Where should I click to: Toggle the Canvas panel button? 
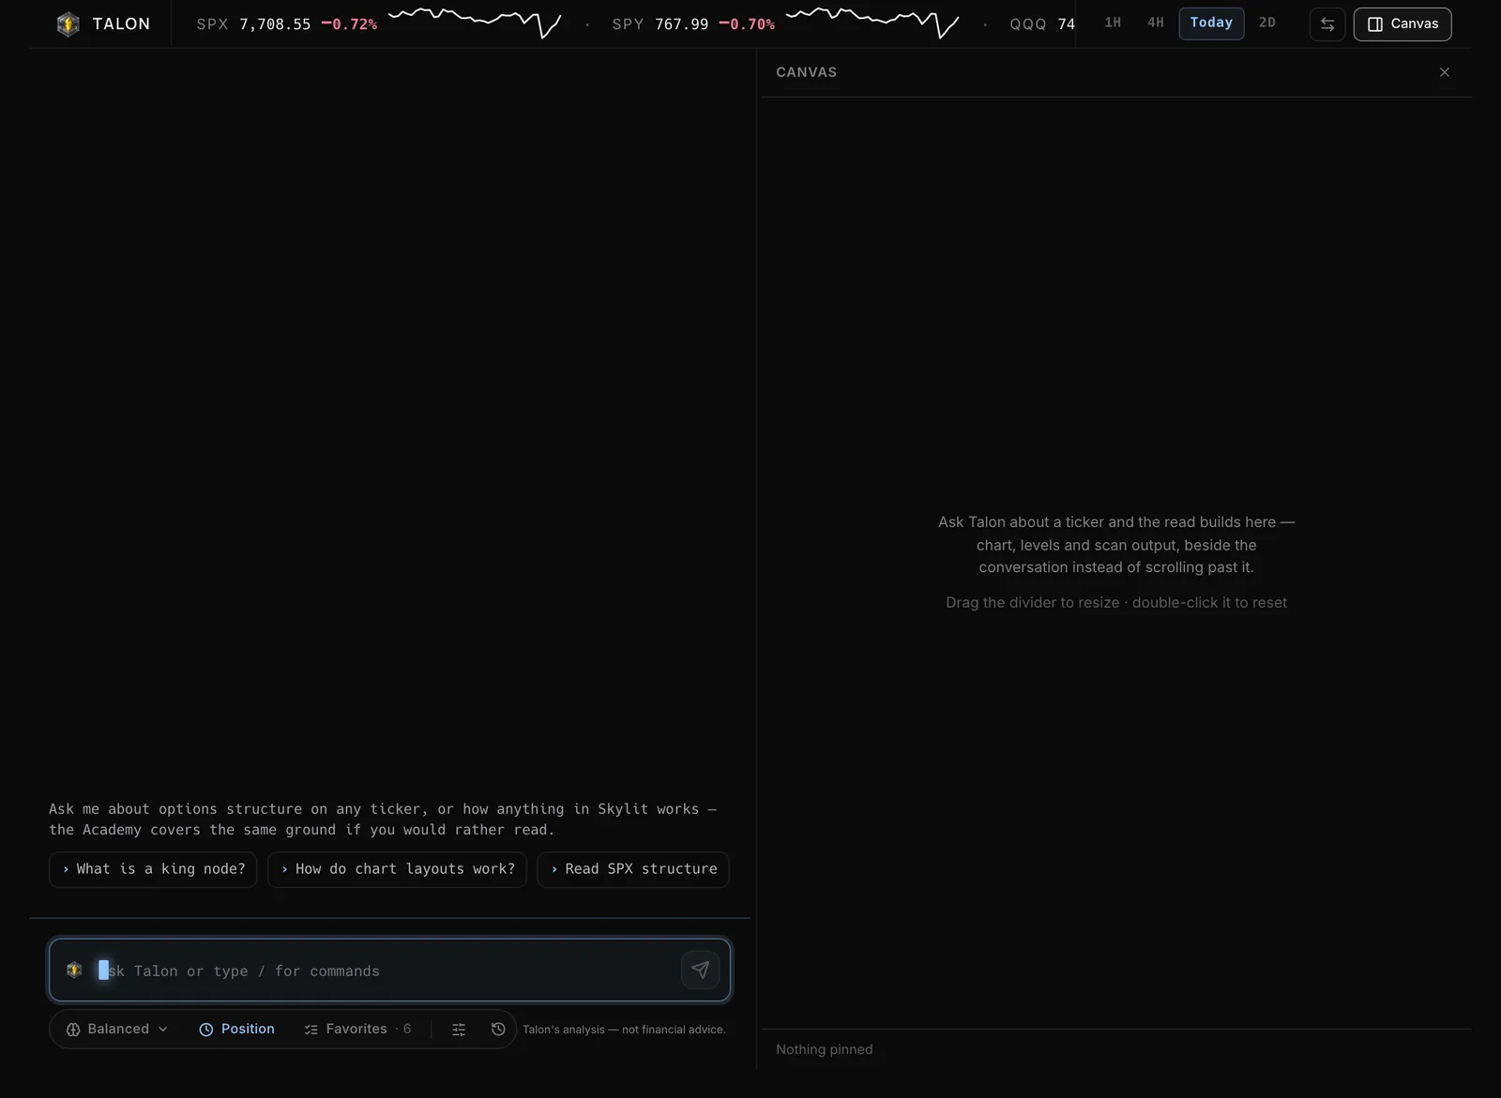1402,24
